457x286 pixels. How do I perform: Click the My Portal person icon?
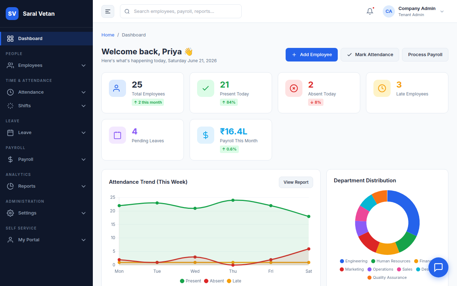coord(10,240)
